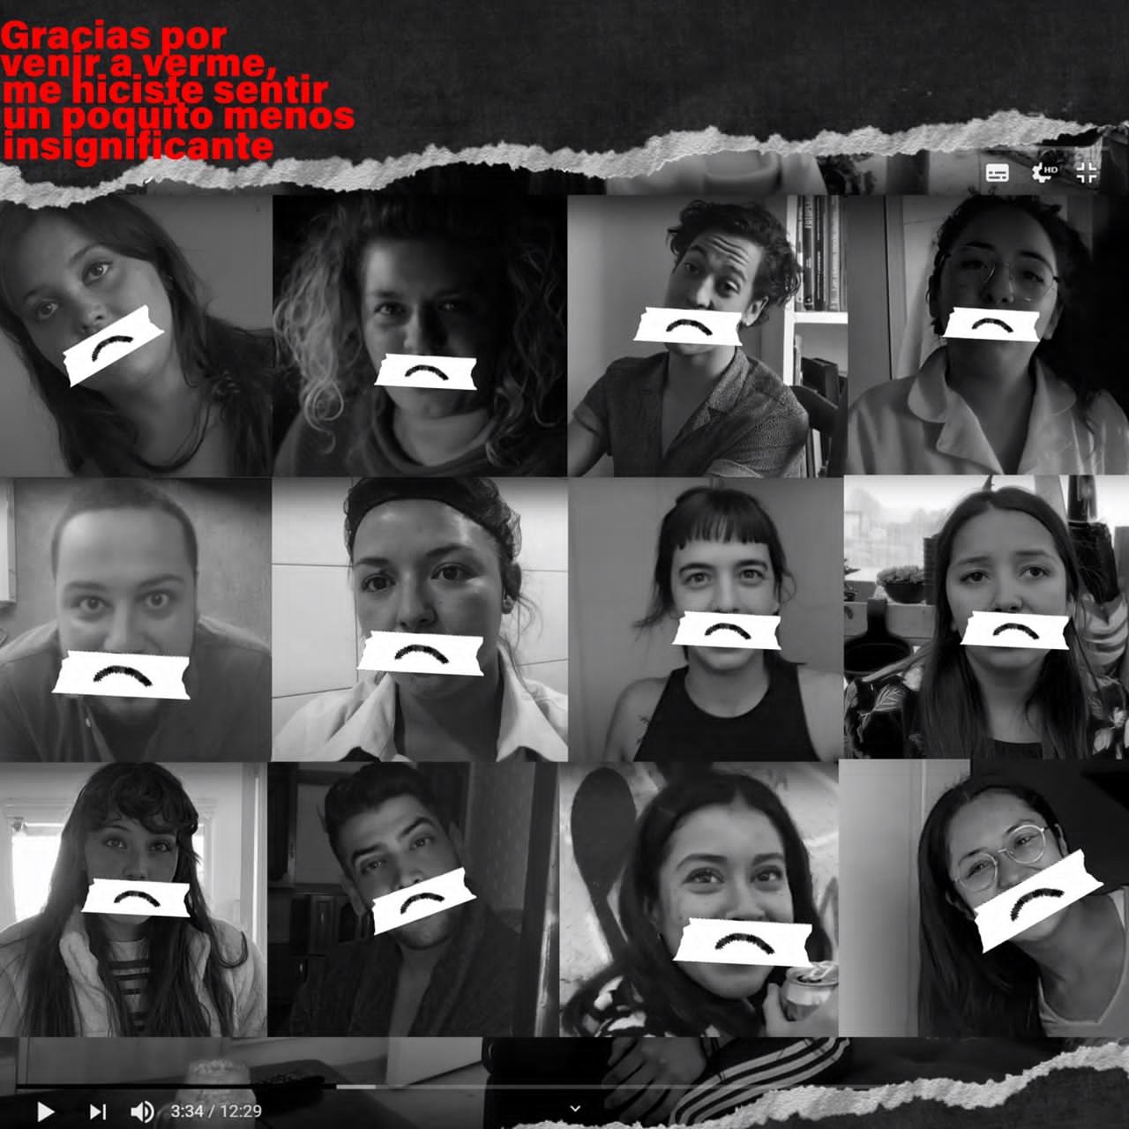
Task: Toggle subtitles with the captions icon
Action: [998, 173]
